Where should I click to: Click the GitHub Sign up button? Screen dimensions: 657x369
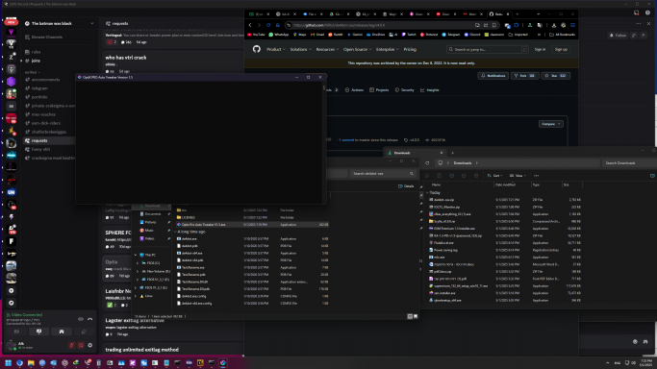click(561, 49)
